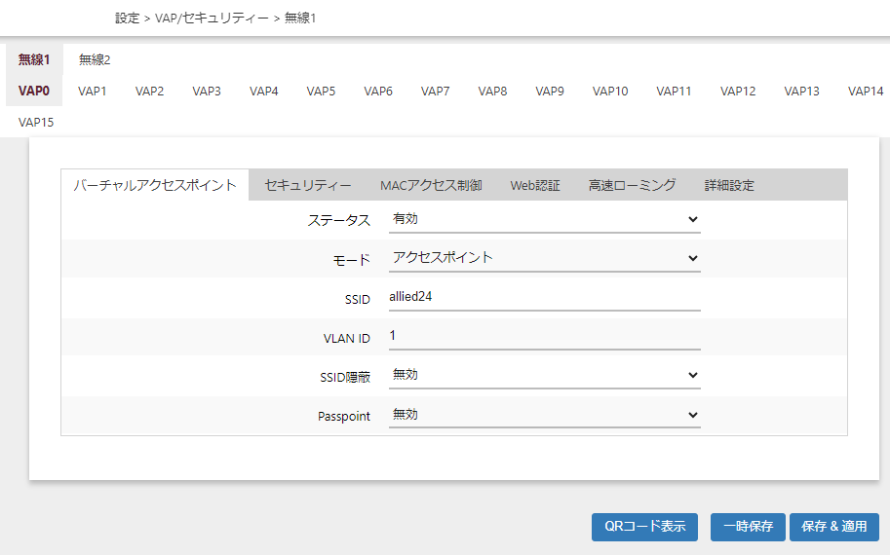Screen dimensions: 890x555
Task: Select the VAP15 tab
Action: click(36, 123)
